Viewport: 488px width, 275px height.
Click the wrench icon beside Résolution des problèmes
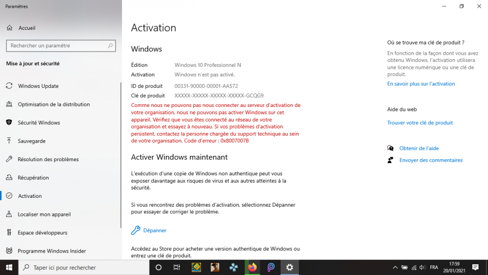click(x=9, y=159)
